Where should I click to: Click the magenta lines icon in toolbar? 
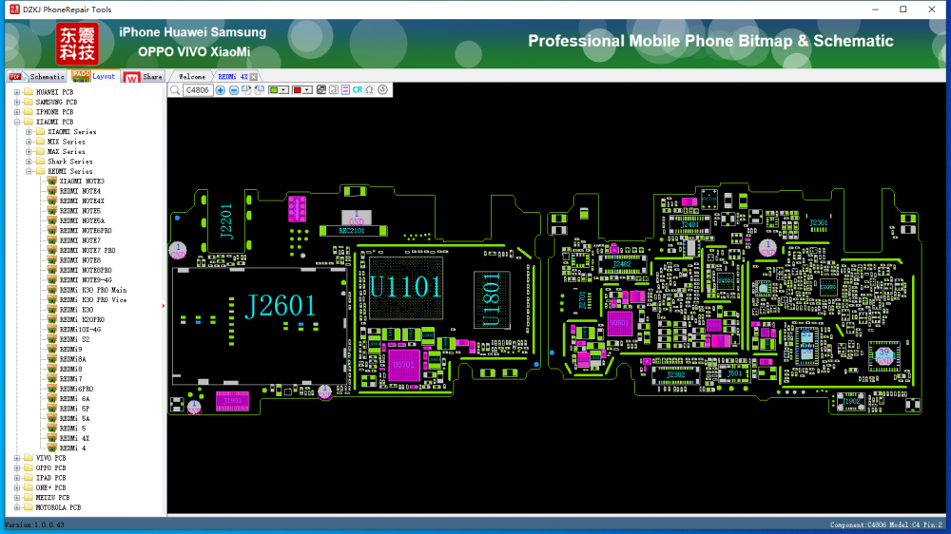(x=345, y=90)
